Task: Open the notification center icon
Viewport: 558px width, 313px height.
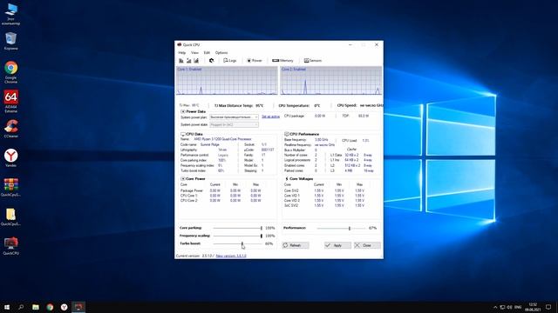Action: click(548, 307)
